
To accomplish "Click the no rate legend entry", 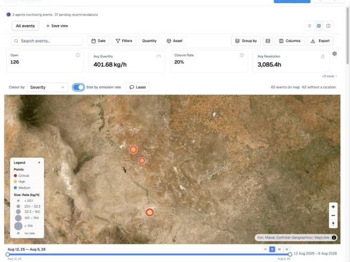I will [x=26, y=233].
